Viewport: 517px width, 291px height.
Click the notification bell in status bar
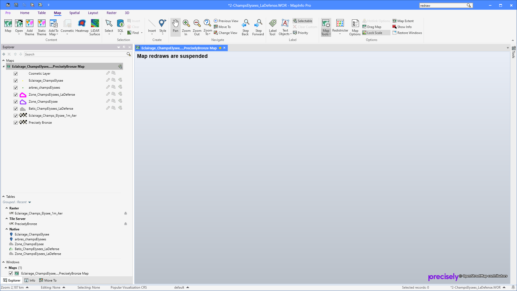tap(513, 287)
